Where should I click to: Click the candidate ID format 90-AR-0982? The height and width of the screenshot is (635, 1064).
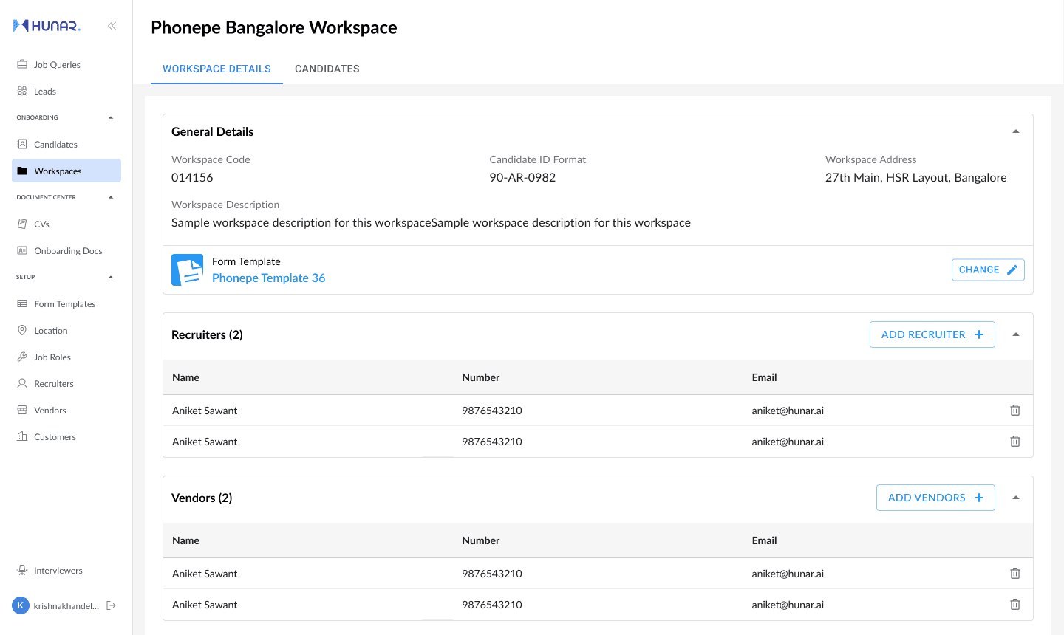point(522,178)
